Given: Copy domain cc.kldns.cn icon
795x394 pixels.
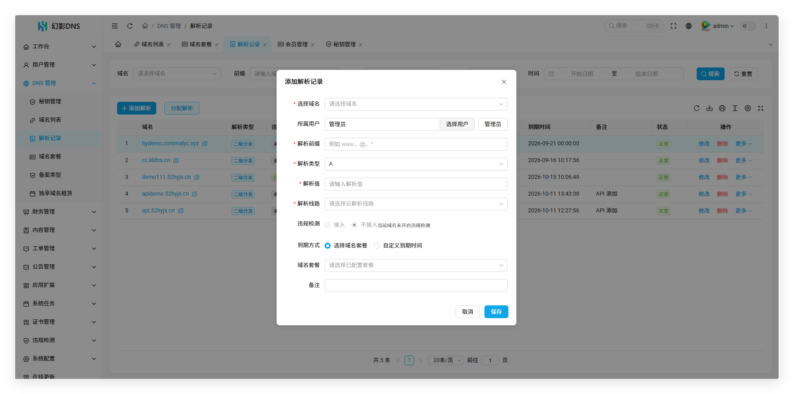Looking at the screenshot, I should [x=176, y=160].
